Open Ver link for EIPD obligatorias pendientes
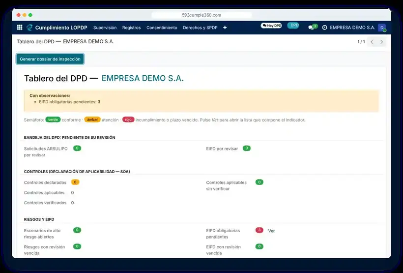The width and height of the screenshot is (403, 273). (271, 231)
